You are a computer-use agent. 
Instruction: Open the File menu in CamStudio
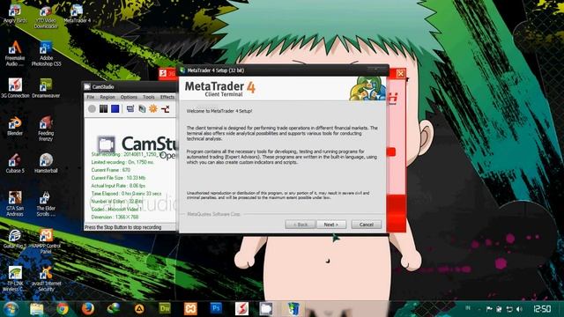(x=91, y=97)
